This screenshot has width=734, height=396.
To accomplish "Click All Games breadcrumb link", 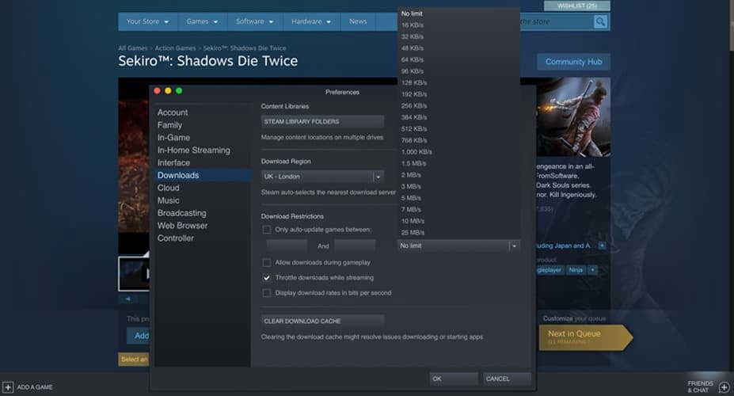I will click(132, 48).
